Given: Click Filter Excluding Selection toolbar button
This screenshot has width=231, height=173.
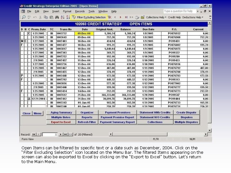Looking at the screenshot, I should click(x=89, y=17).
